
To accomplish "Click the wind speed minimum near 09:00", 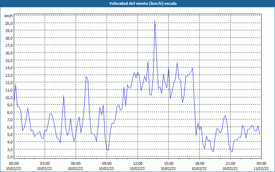I will [x=108, y=150].
